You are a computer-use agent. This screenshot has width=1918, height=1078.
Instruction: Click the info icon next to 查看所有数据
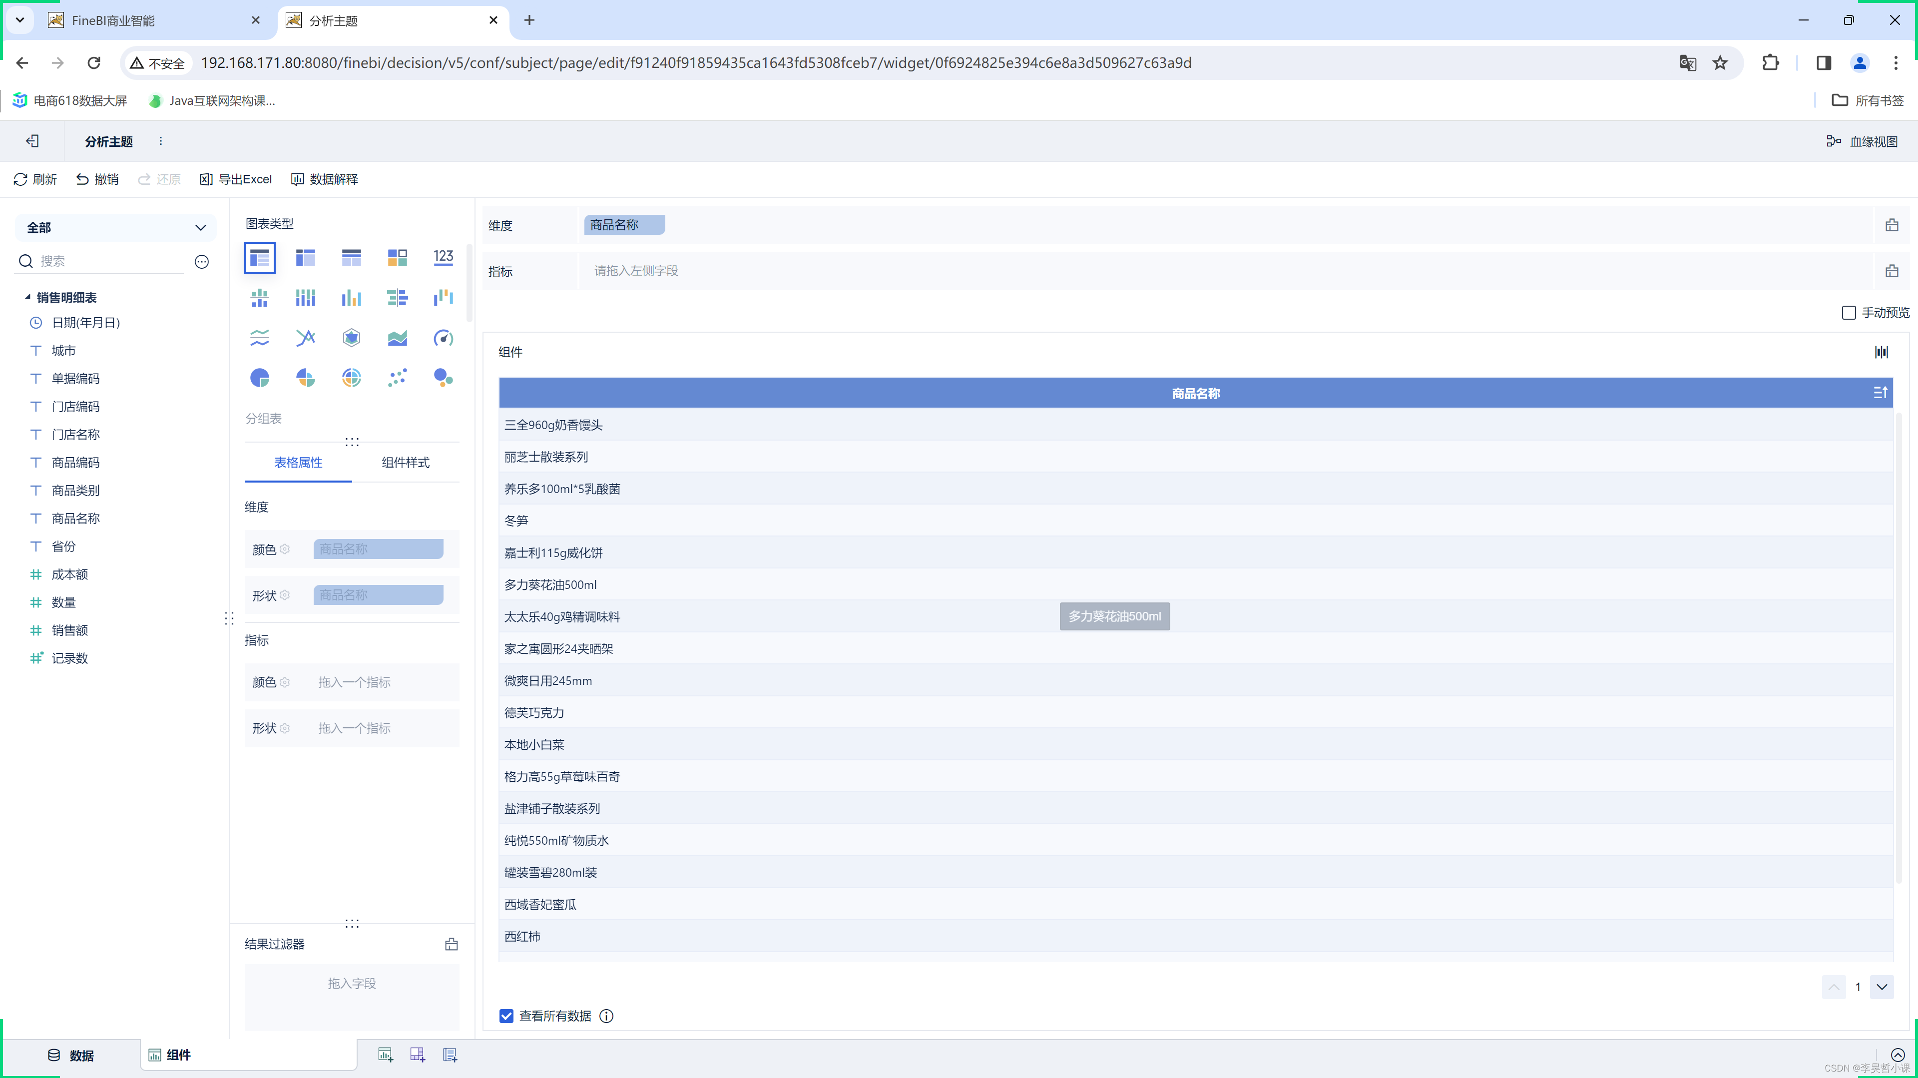(607, 1016)
